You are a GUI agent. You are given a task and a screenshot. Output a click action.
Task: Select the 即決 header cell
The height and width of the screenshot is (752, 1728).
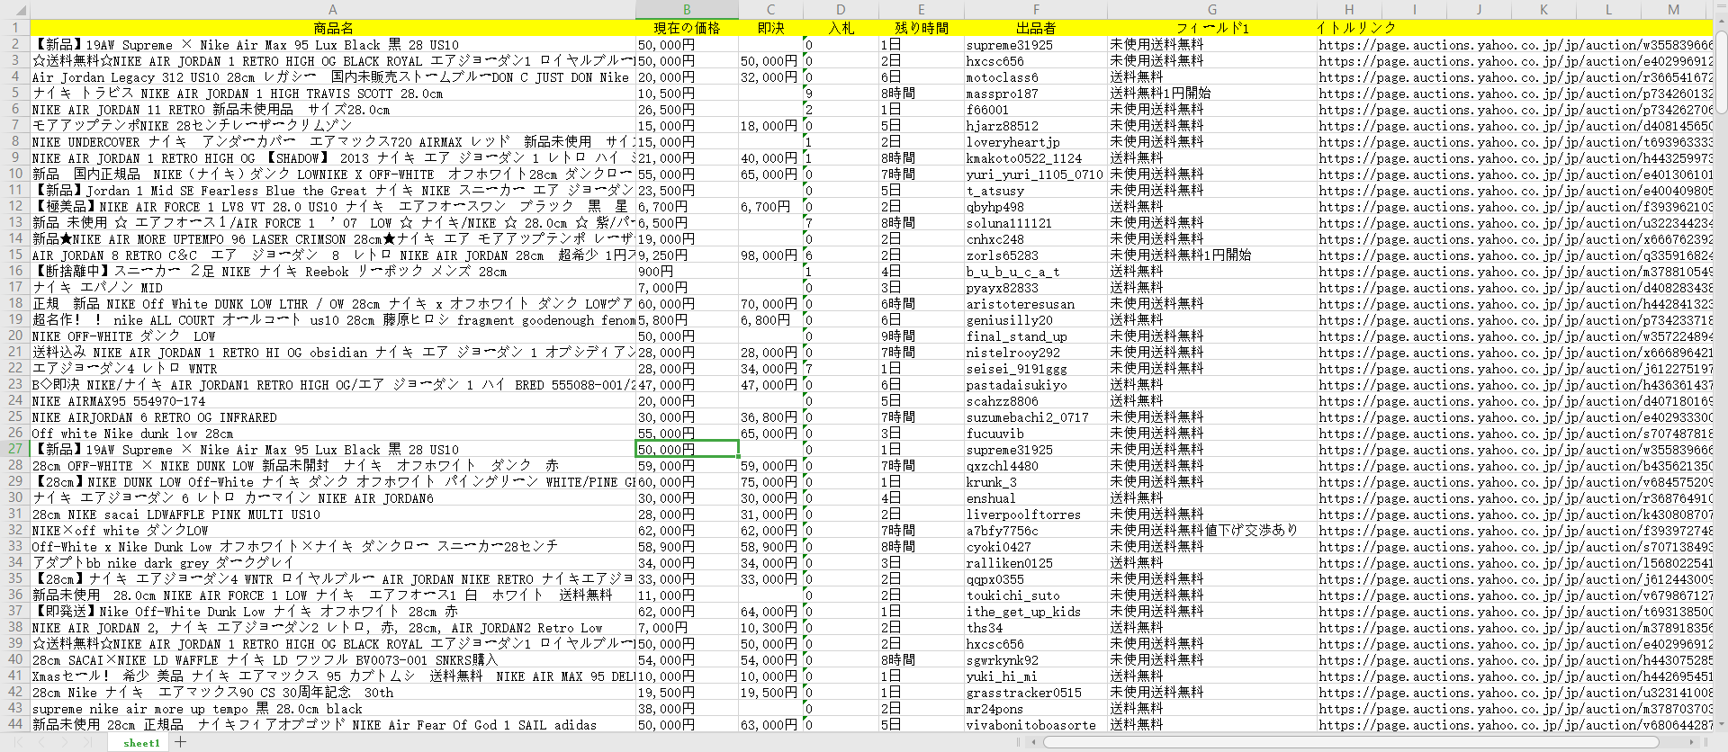pyautogui.click(x=770, y=28)
